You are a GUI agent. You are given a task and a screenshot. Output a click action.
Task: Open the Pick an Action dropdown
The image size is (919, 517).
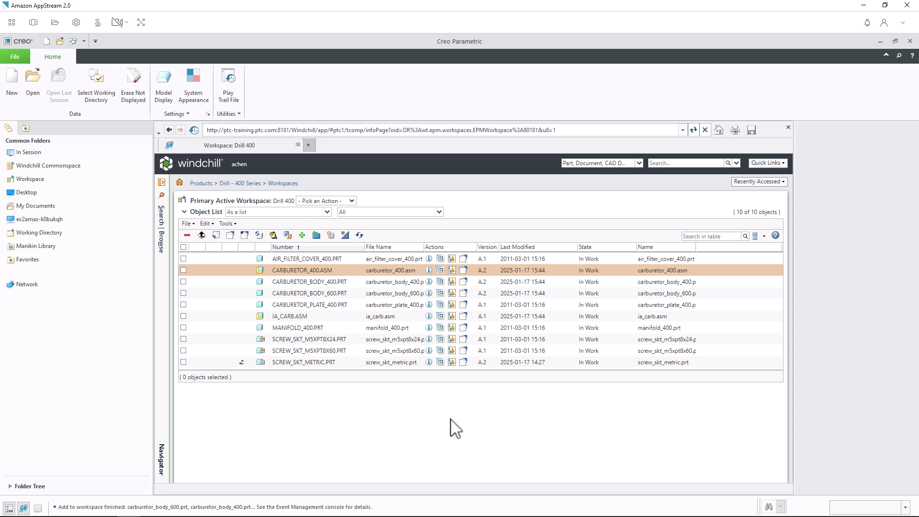click(326, 201)
